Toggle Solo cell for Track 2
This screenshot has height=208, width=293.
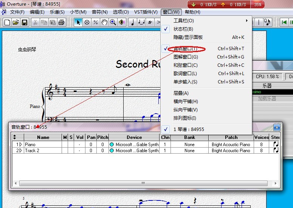point(71,151)
